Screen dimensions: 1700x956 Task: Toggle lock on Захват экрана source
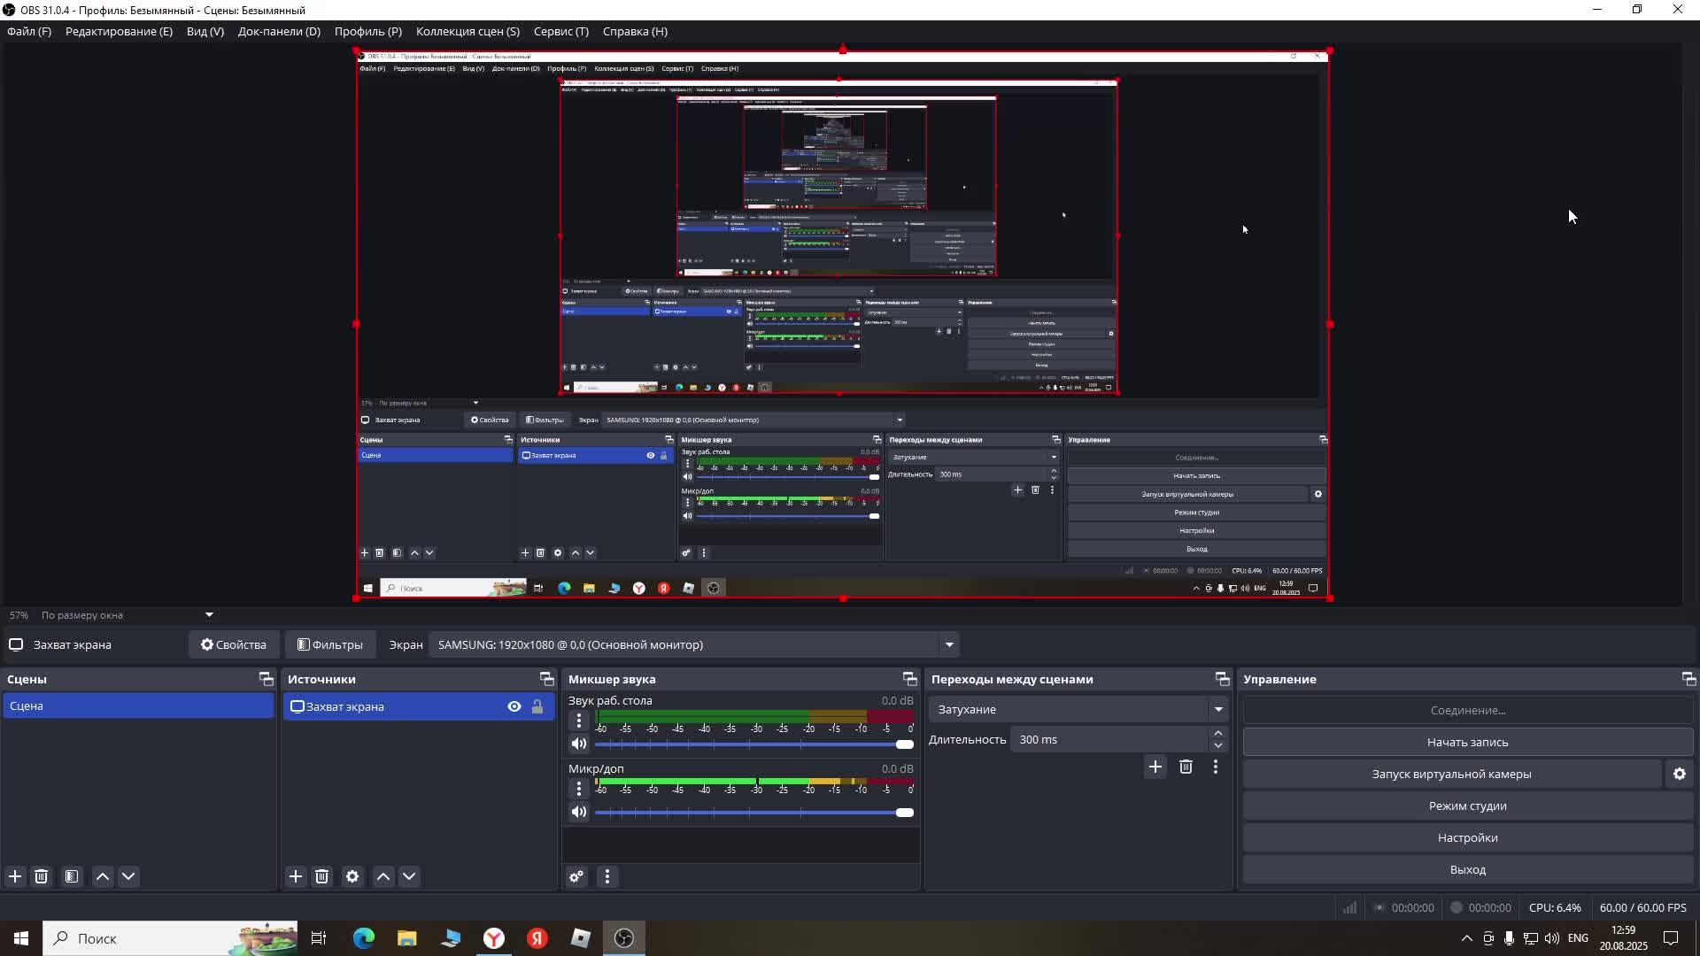537,706
